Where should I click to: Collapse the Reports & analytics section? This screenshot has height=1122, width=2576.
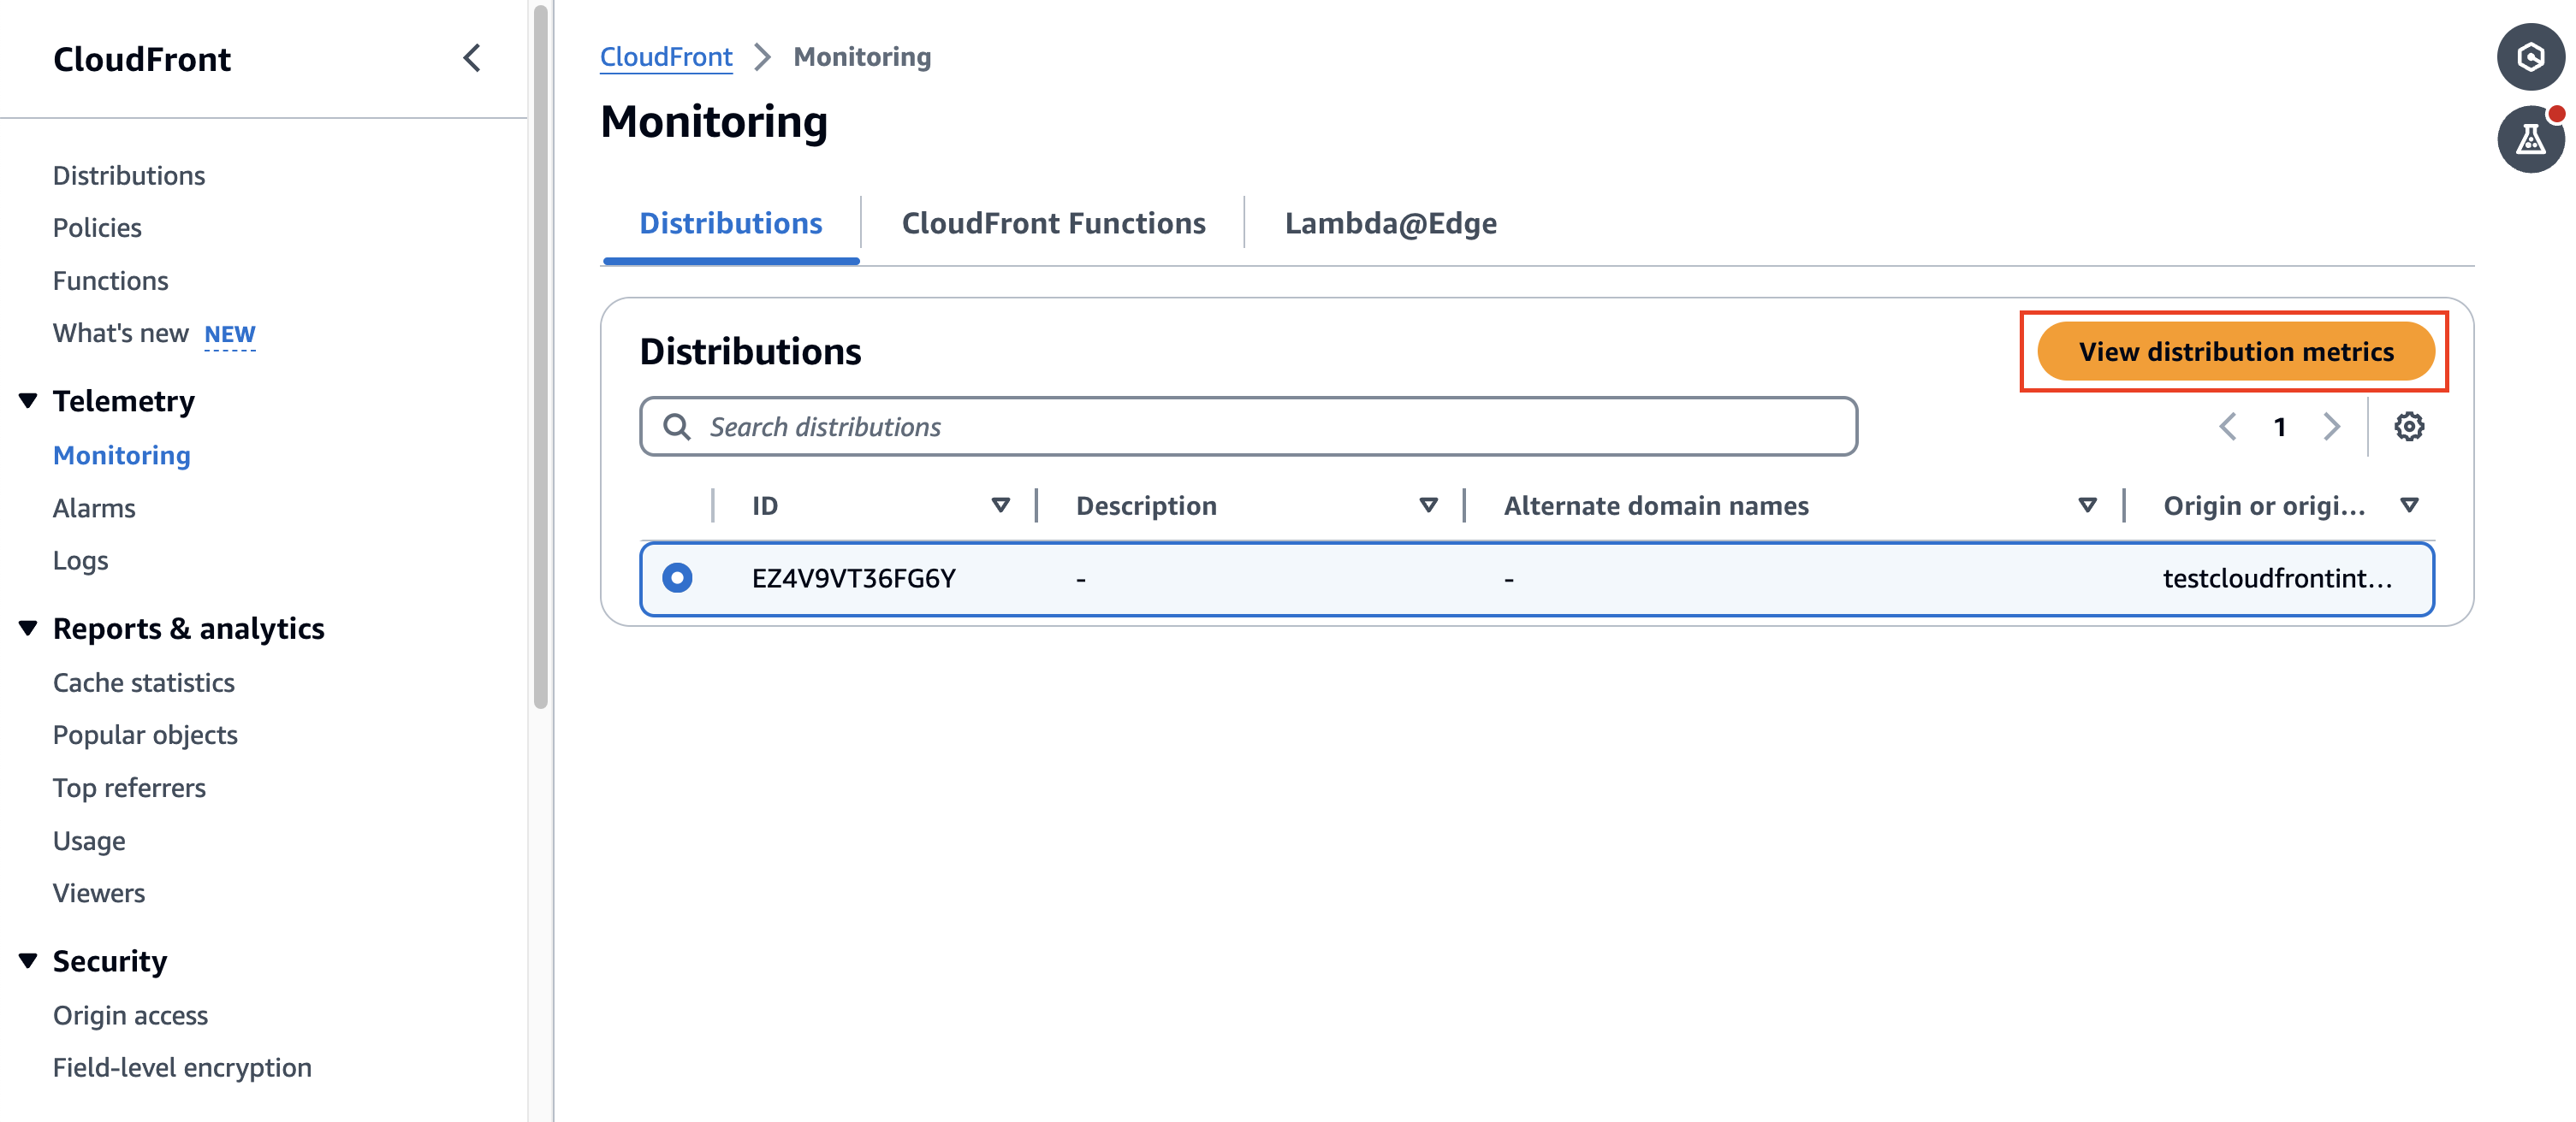tap(28, 628)
